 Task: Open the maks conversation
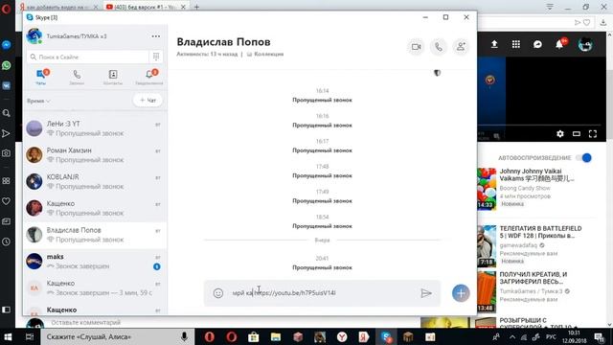95,262
